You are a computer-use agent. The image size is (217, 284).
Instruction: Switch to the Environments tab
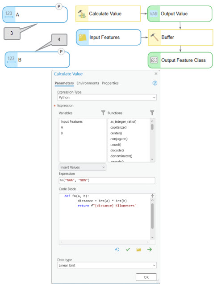pos(88,83)
